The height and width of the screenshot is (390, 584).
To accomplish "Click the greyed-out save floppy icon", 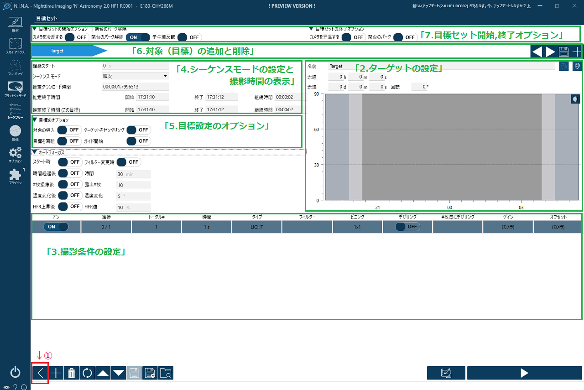I will click(134, 373).
